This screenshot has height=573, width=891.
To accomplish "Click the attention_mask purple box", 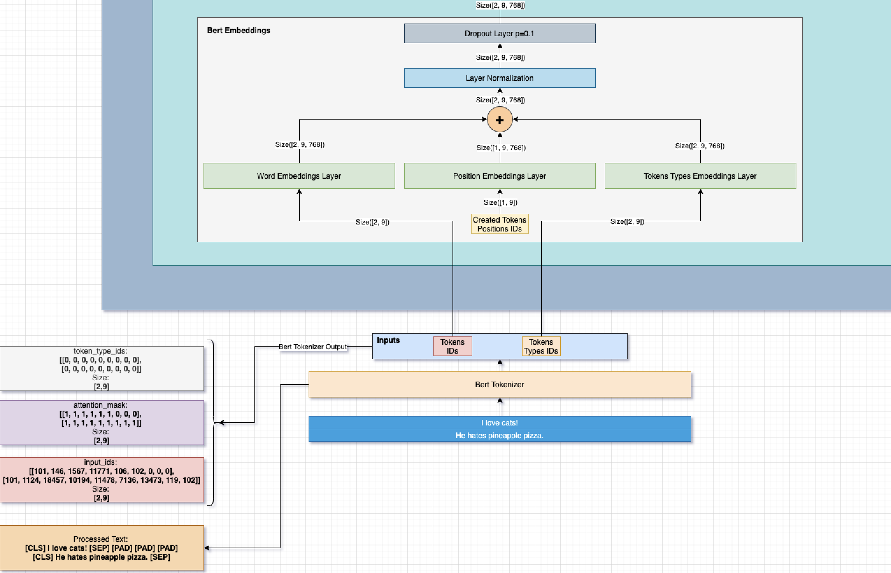I will [x=101, y=423].
